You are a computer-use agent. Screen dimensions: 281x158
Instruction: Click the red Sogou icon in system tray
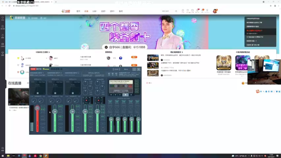coord(265,156)
